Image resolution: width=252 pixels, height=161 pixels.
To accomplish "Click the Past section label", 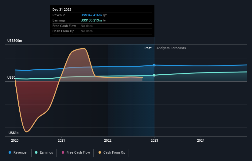I will pyautogui.click(x=148, y=48).
